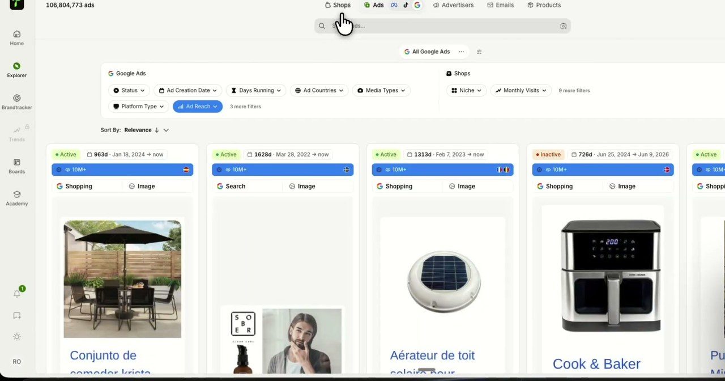
Task: Focus the search ads input field
Action: 442,26
